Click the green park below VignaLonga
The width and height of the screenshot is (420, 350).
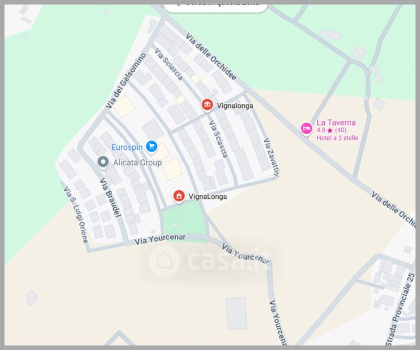pyautogui.click(x=185, y=219)
